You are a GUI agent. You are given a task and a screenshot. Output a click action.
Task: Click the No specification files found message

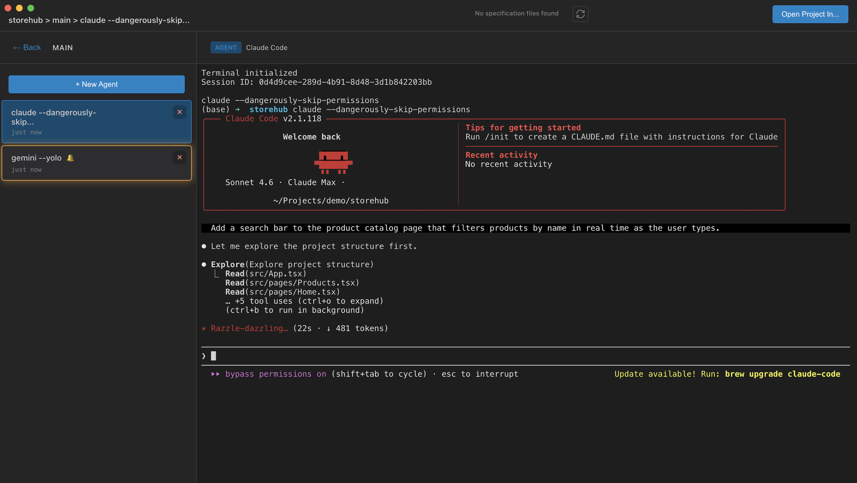[x=517, y=13]
